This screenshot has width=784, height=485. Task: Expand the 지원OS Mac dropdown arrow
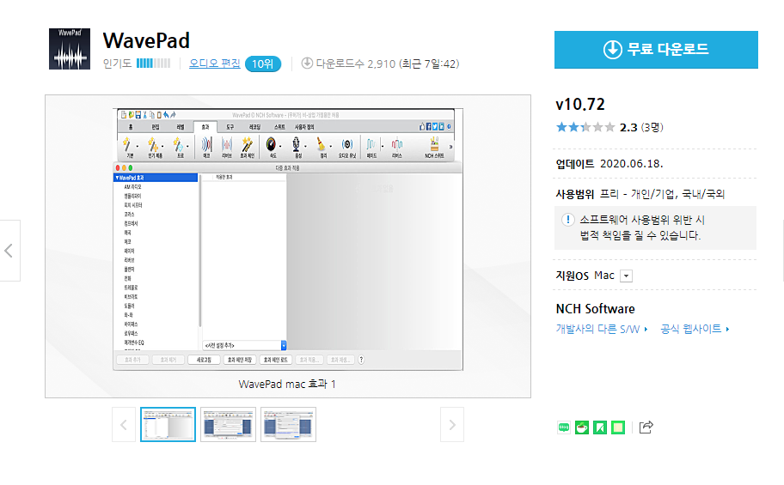(626, 276)
